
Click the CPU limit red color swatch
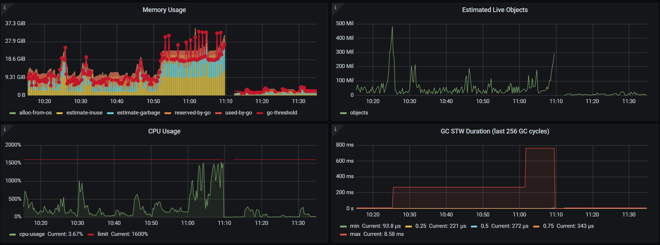[91, 234]
